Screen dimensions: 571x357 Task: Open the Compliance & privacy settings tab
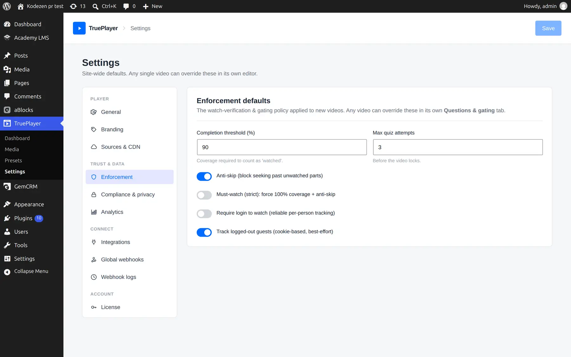[129, 195]
